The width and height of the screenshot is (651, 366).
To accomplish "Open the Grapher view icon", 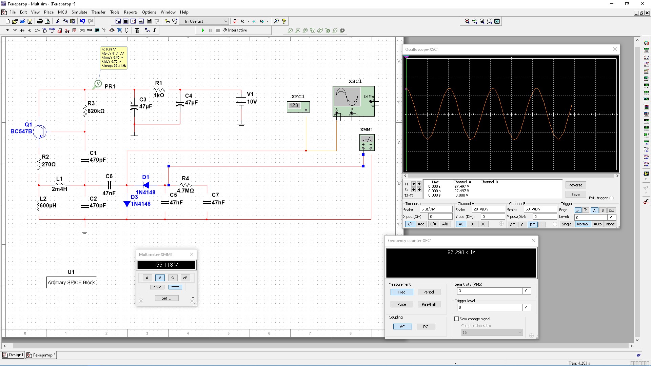I will coord(141,21).
